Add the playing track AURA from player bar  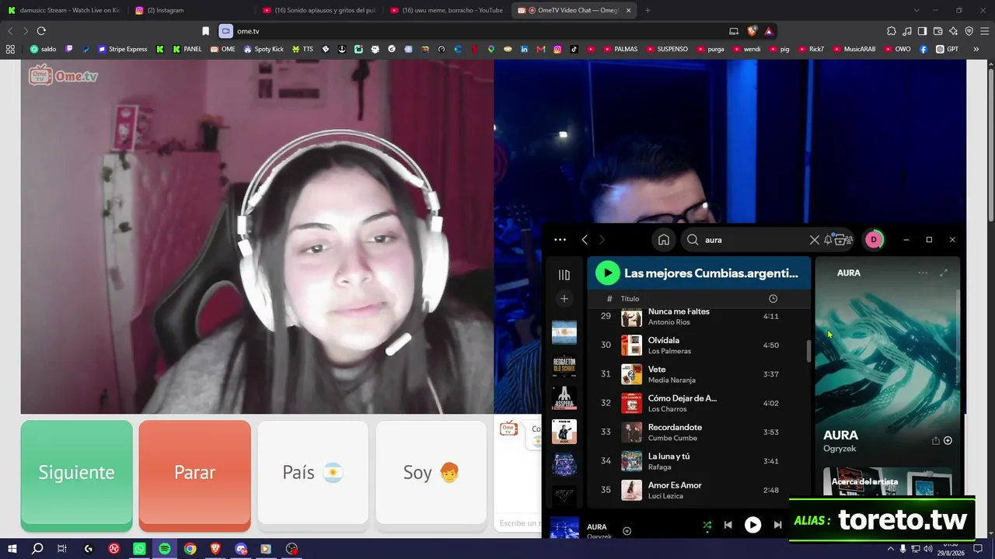(x=627, y=531)
